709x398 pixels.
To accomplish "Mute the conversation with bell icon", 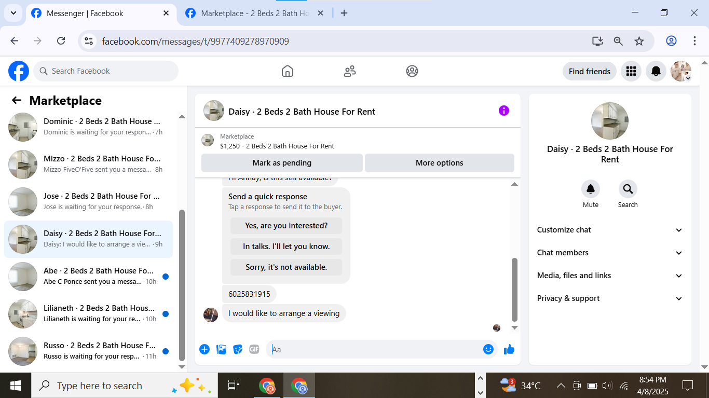I will coord(591,189).
